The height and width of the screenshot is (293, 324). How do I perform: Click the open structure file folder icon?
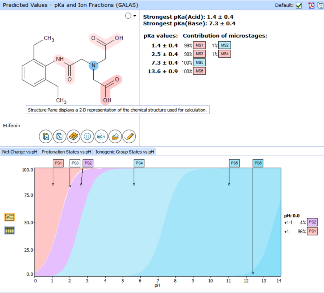point(115,136)
